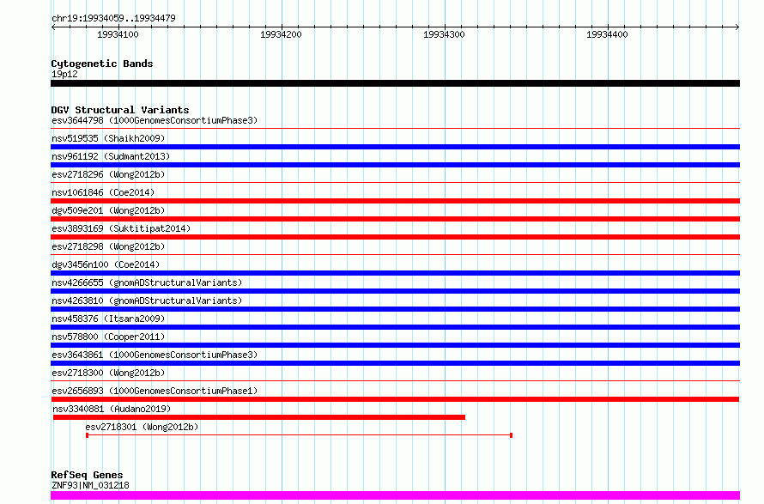Click the 19p12 band label
764x504 pixels.
click(x=64, y=74)
